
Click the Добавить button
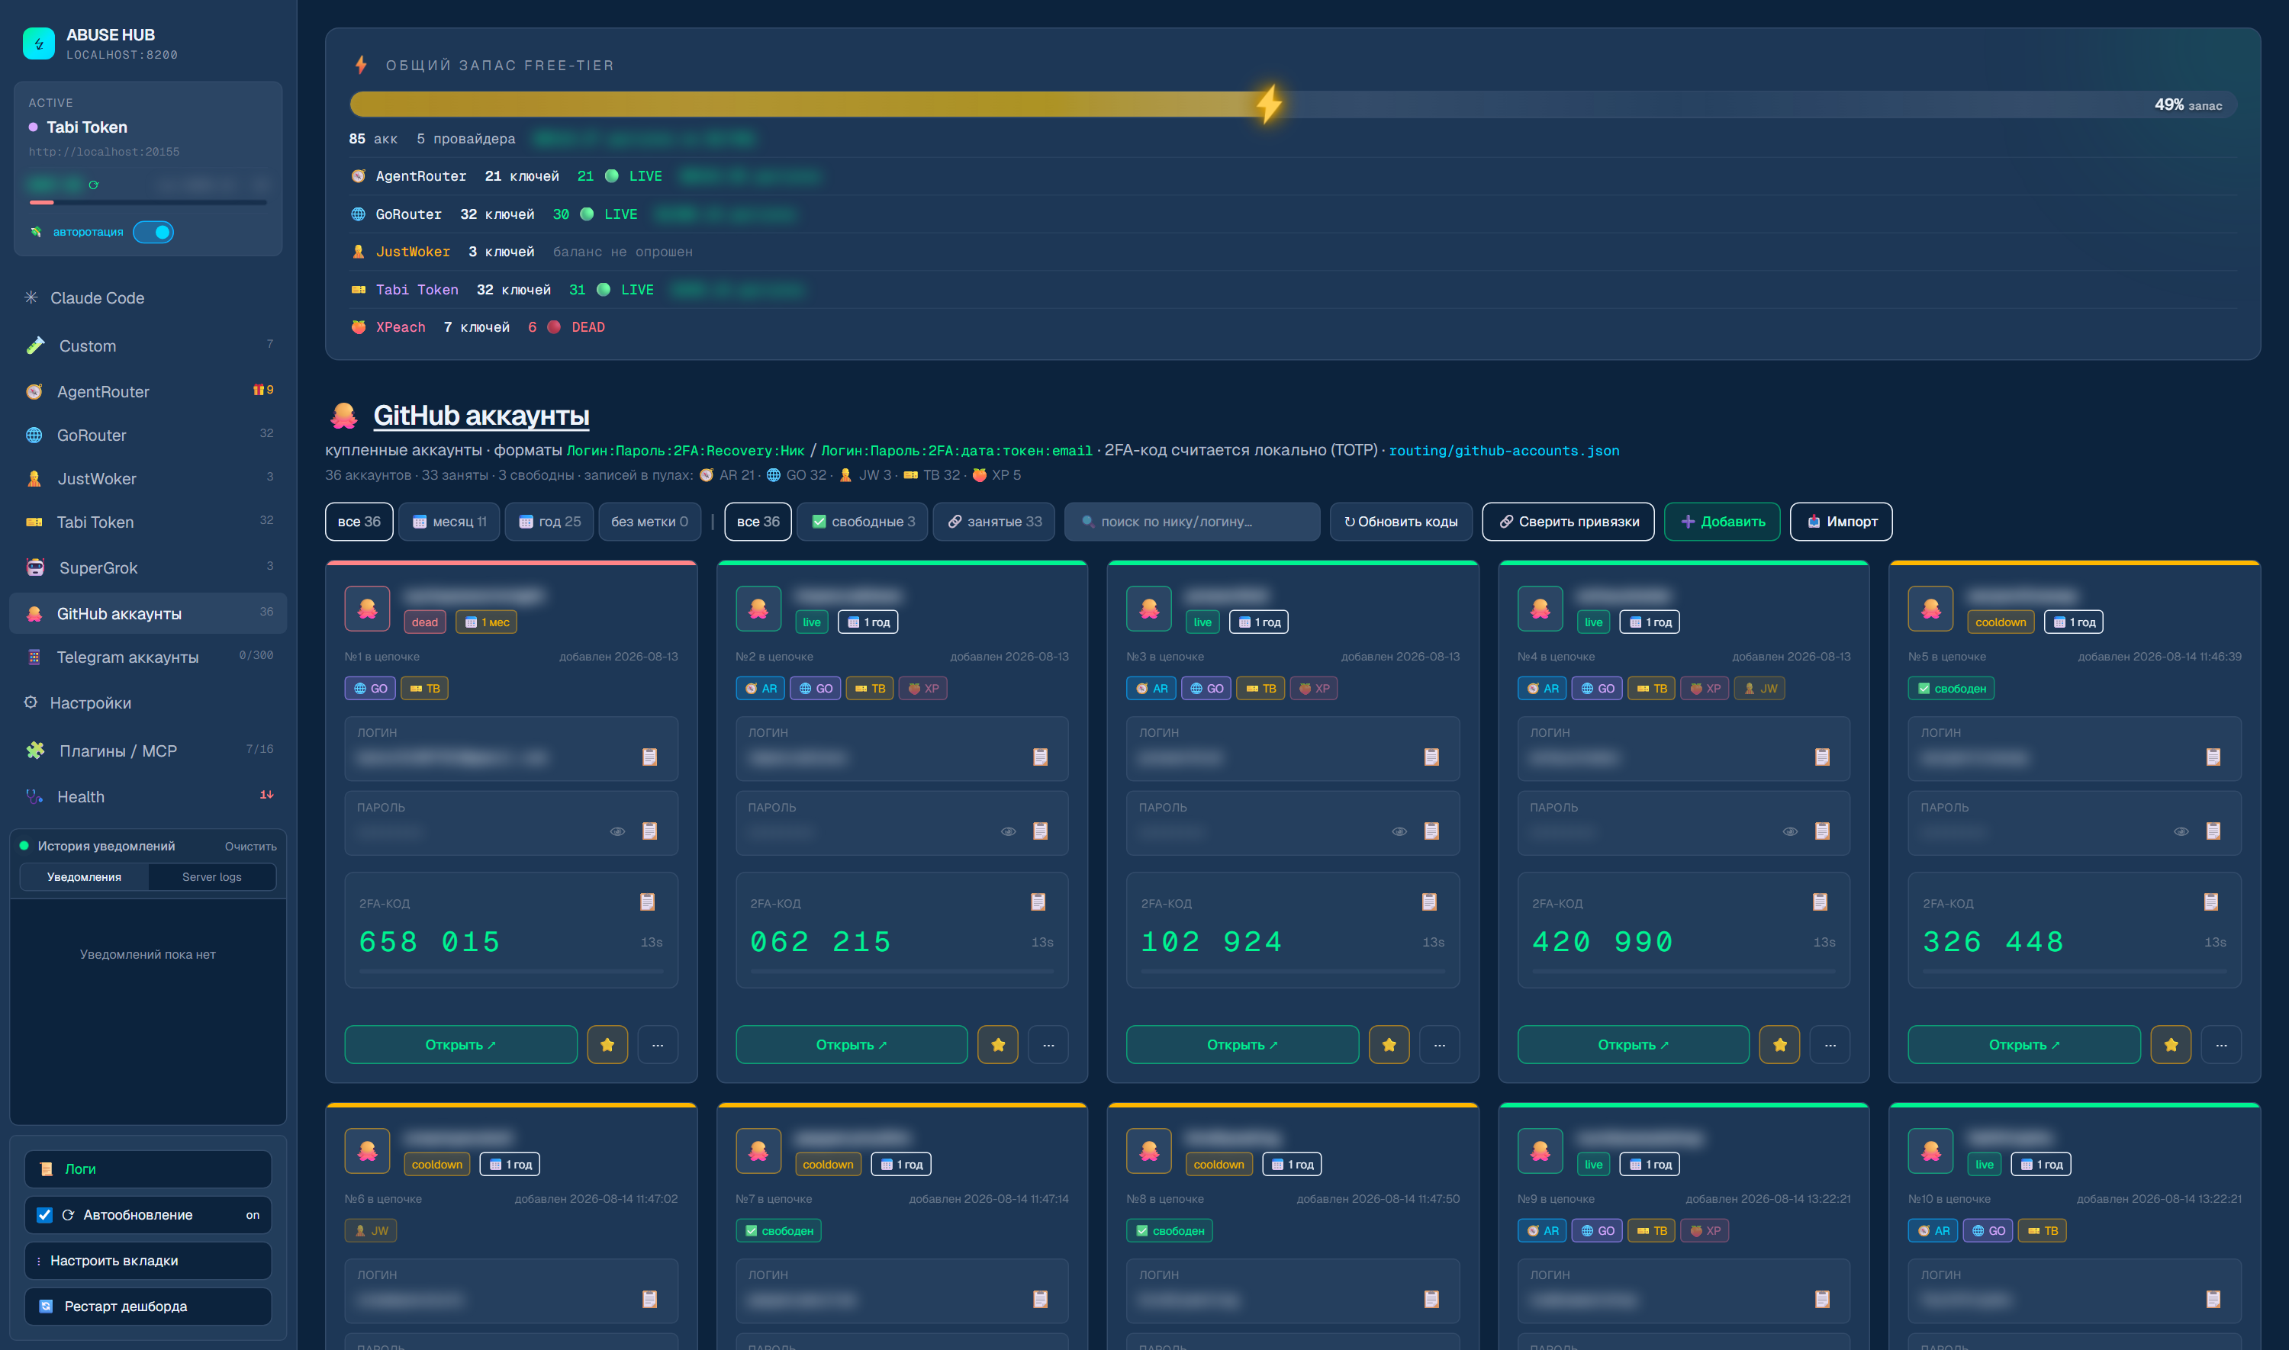[1722, 521]
